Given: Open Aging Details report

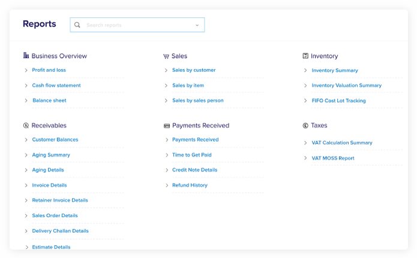Looking at the screenshot, I should (48, 170).
